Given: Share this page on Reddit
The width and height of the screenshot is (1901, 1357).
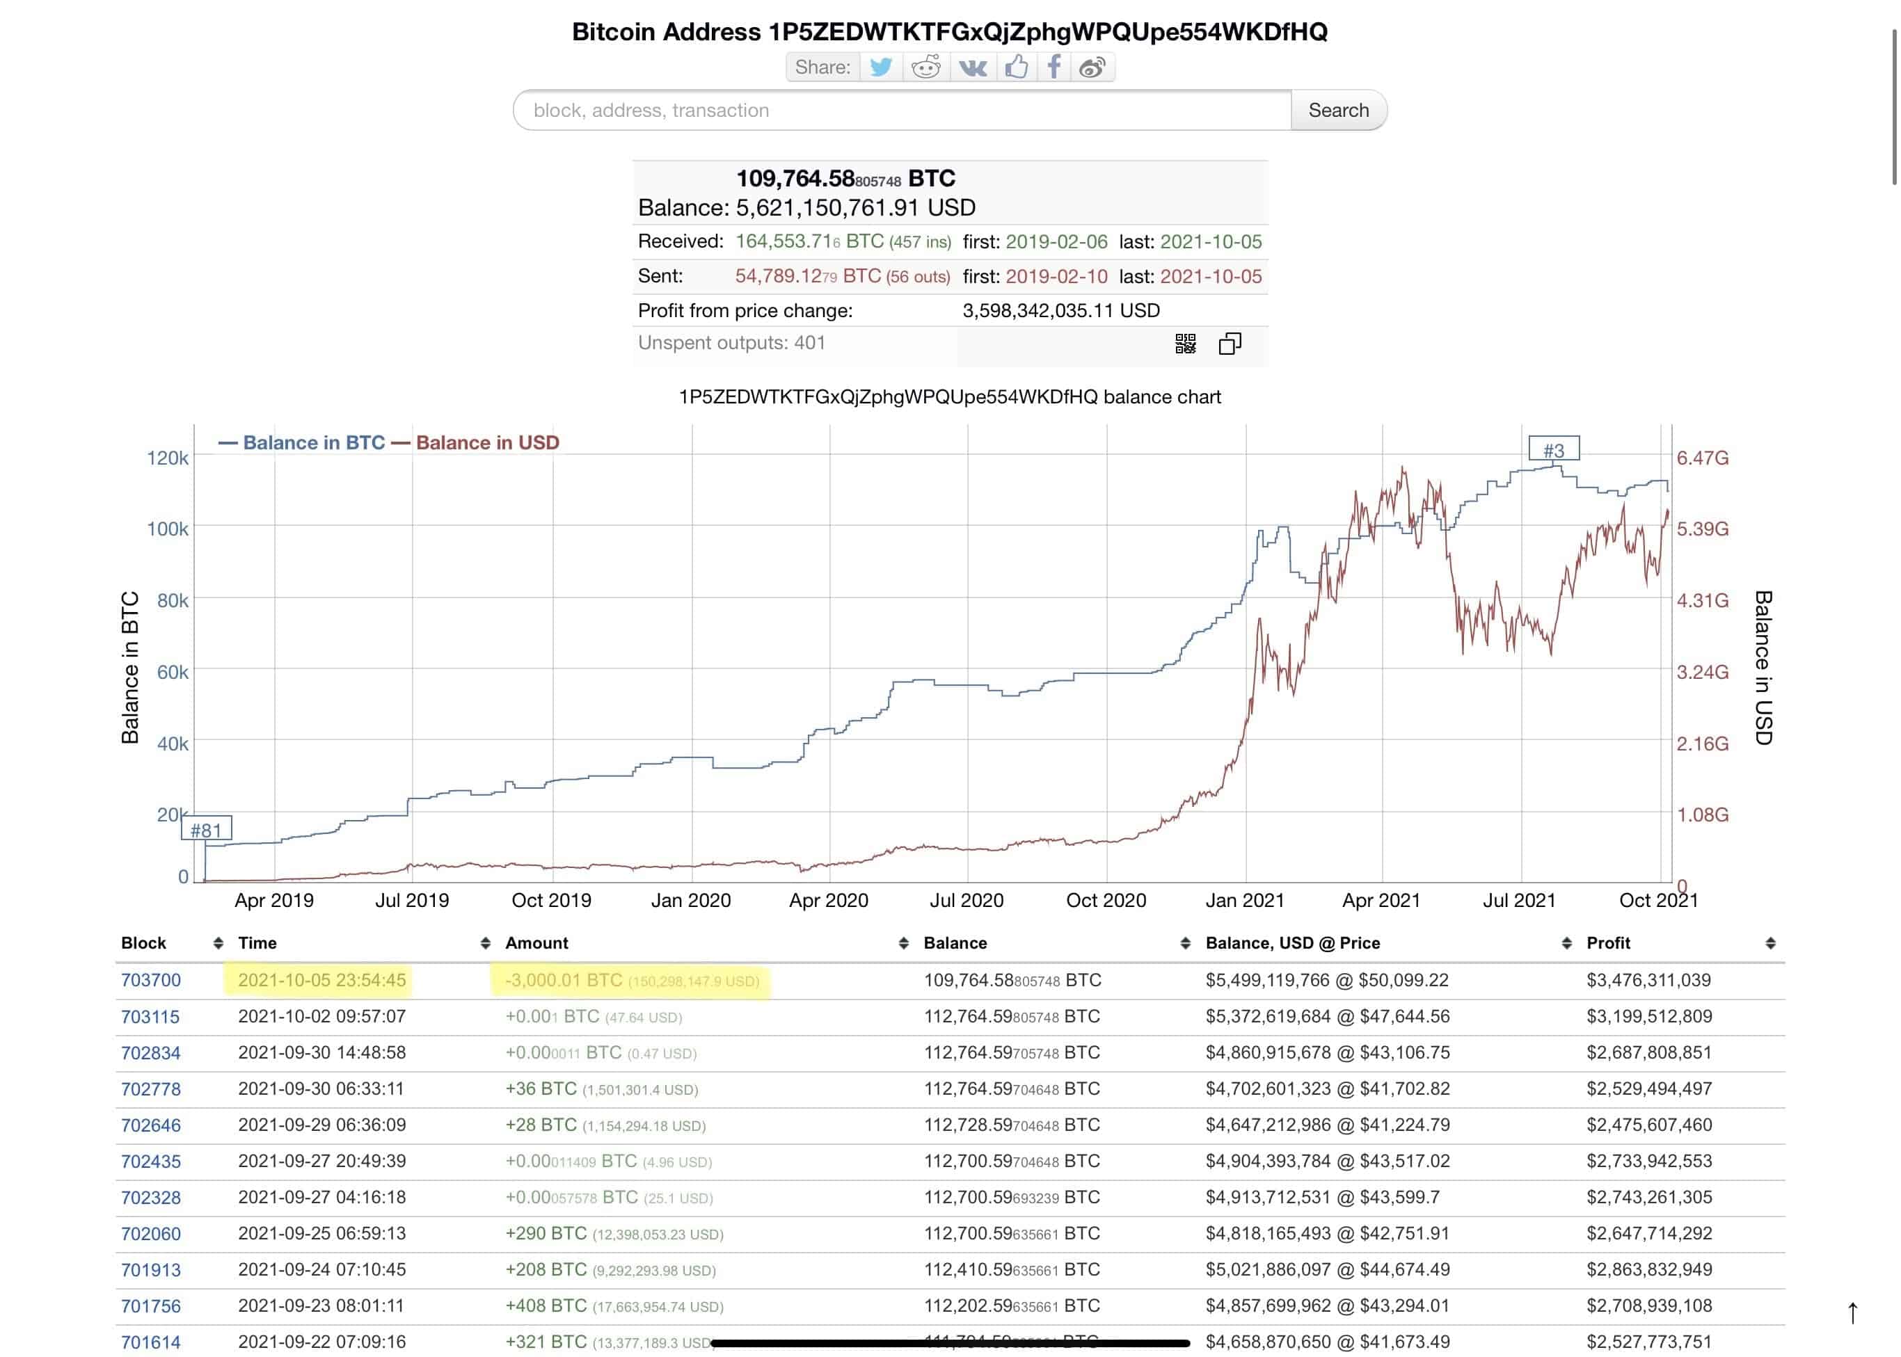Looking at the screenshot, I should 925,67.
